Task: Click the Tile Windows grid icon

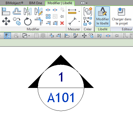Action: point(36,36)
